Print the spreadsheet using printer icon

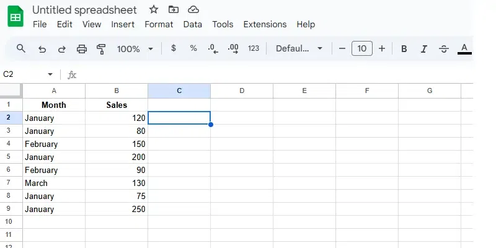(x=81, y=48)
